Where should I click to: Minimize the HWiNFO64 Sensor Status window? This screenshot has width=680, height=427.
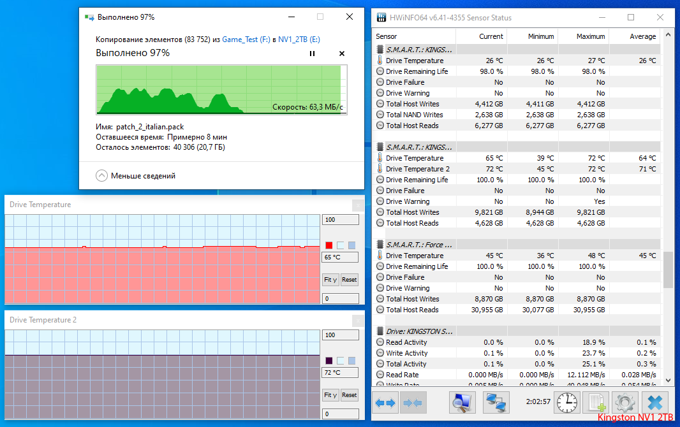click(x=602, y=17)
